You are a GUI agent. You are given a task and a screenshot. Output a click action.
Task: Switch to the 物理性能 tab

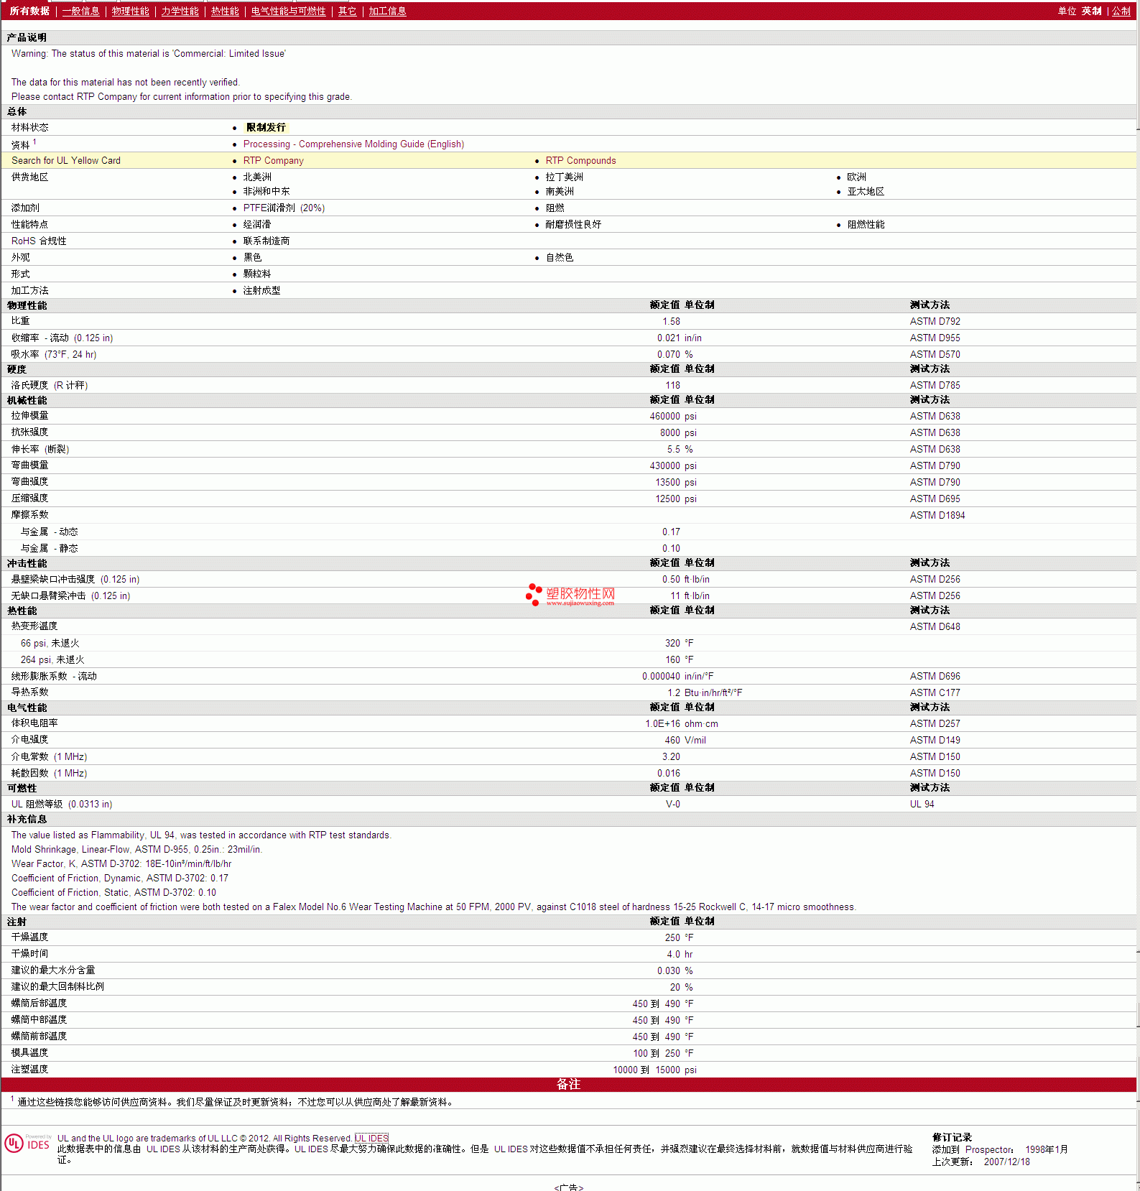(130, 11)
